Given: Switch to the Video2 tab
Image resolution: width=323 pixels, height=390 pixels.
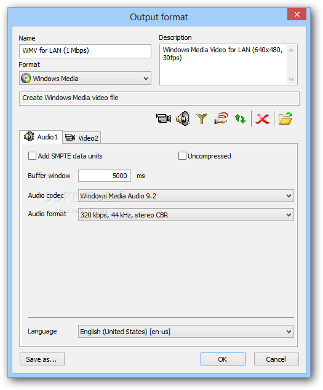Looking at the screenshot, I should point(82,138).
